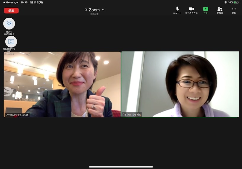Expand the Zoom meeting title dropdown arrow
Image resolution: width=242 pixels, height=169 pixels.
click(x=103, y=10)
